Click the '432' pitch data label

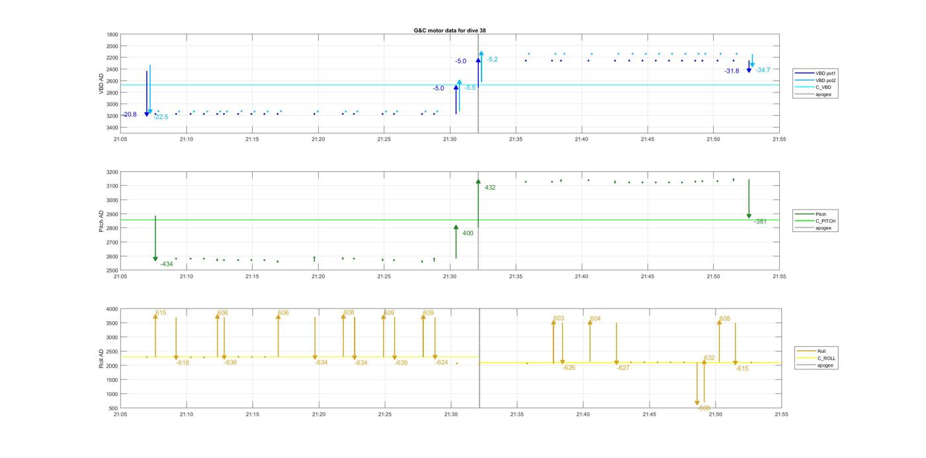click(x=490, y=188)
